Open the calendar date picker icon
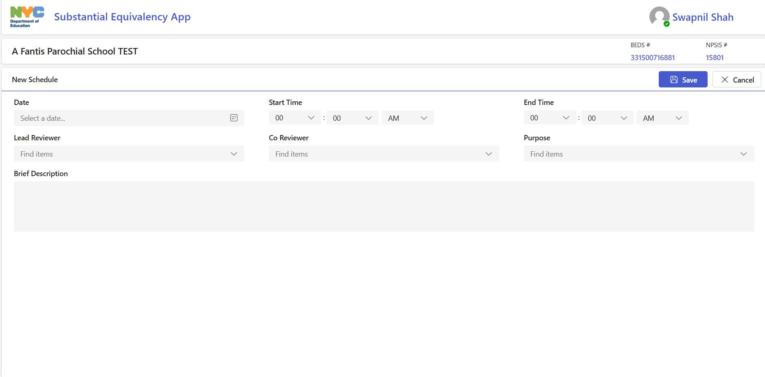This screenshot has height=377, width=765. (x=234, y=118)
